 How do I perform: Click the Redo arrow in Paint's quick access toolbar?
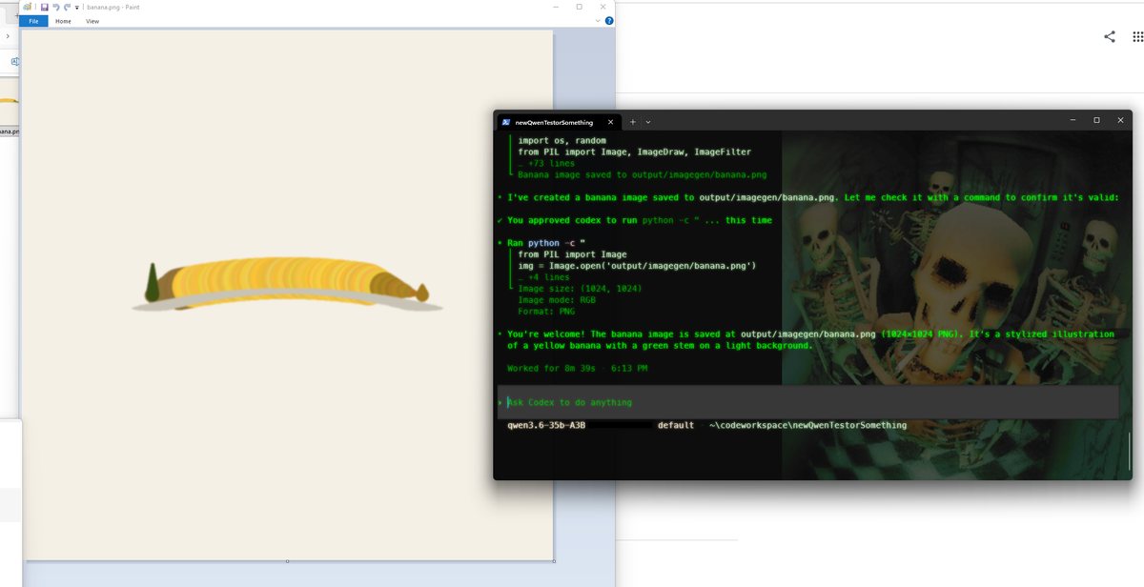tap(66, 7)
